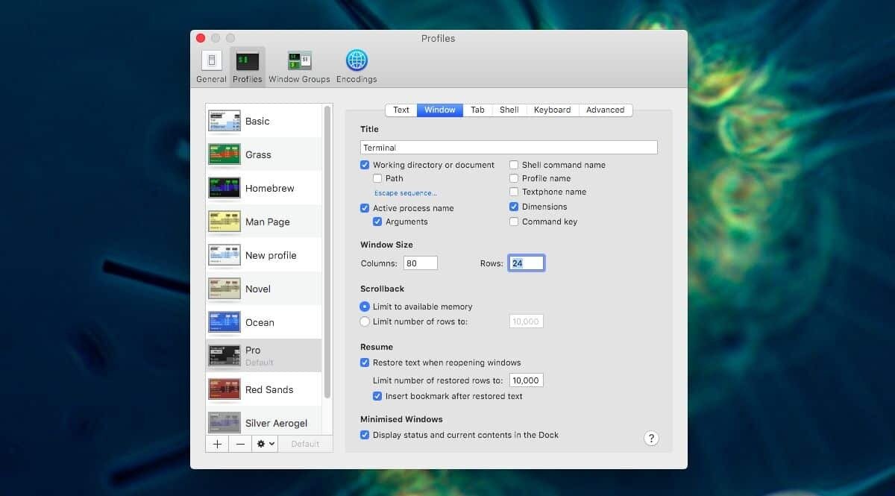This screenshot has width=895, height=496.
Task: Open the gear action menu below the profile list
Action: [x=263, y=444]
